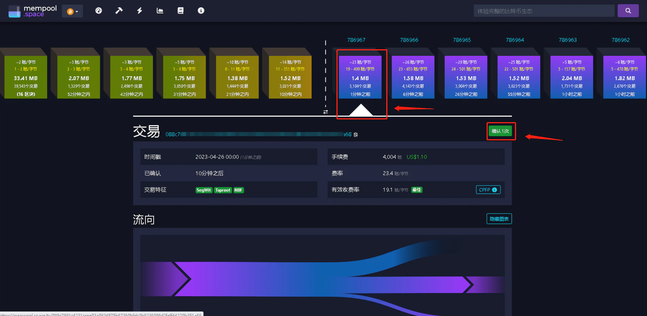
Task: Expand the Bitcoin network selector dropdown
Action: [x=72, y=11]
